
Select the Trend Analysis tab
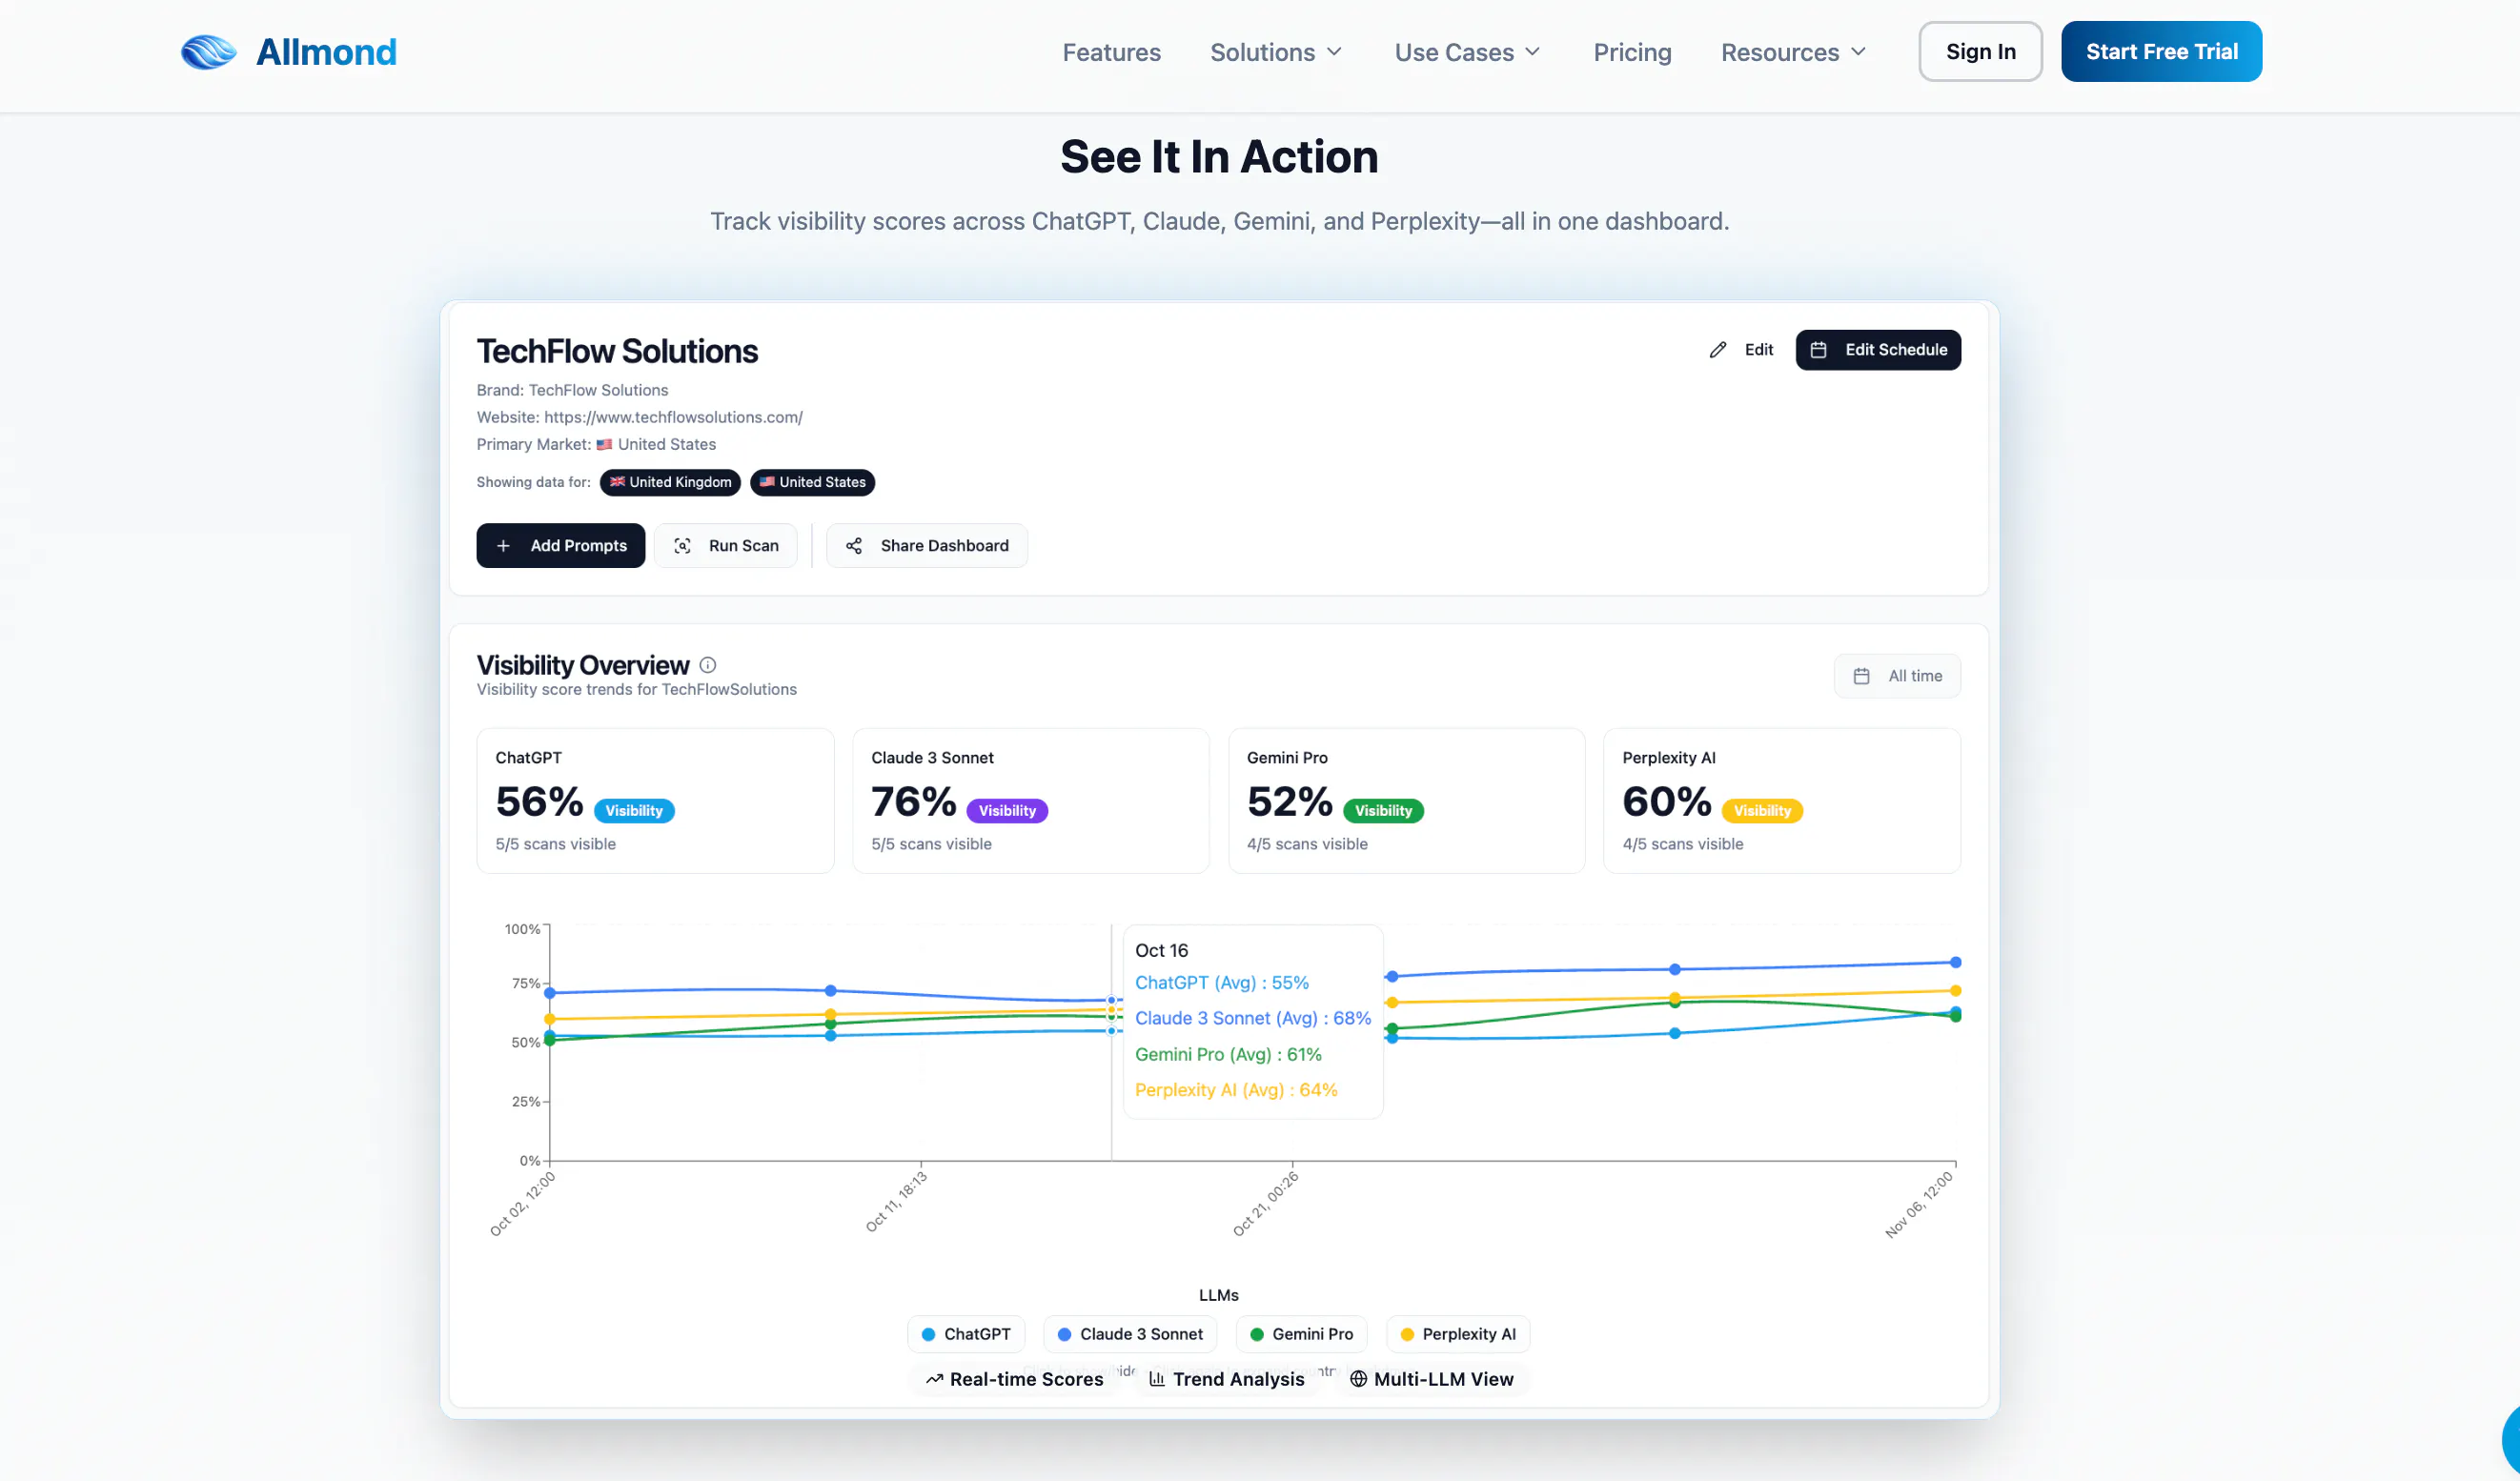[x=1227, y=1379]
